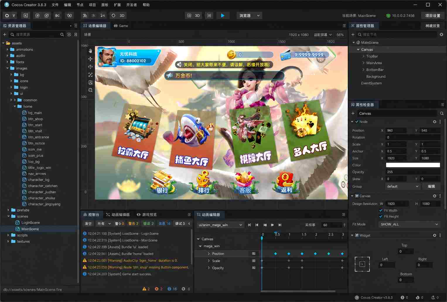Switch to the 游戏预览 tab
Viewport: 447px width, 302px height.
(x=146, y=215)
